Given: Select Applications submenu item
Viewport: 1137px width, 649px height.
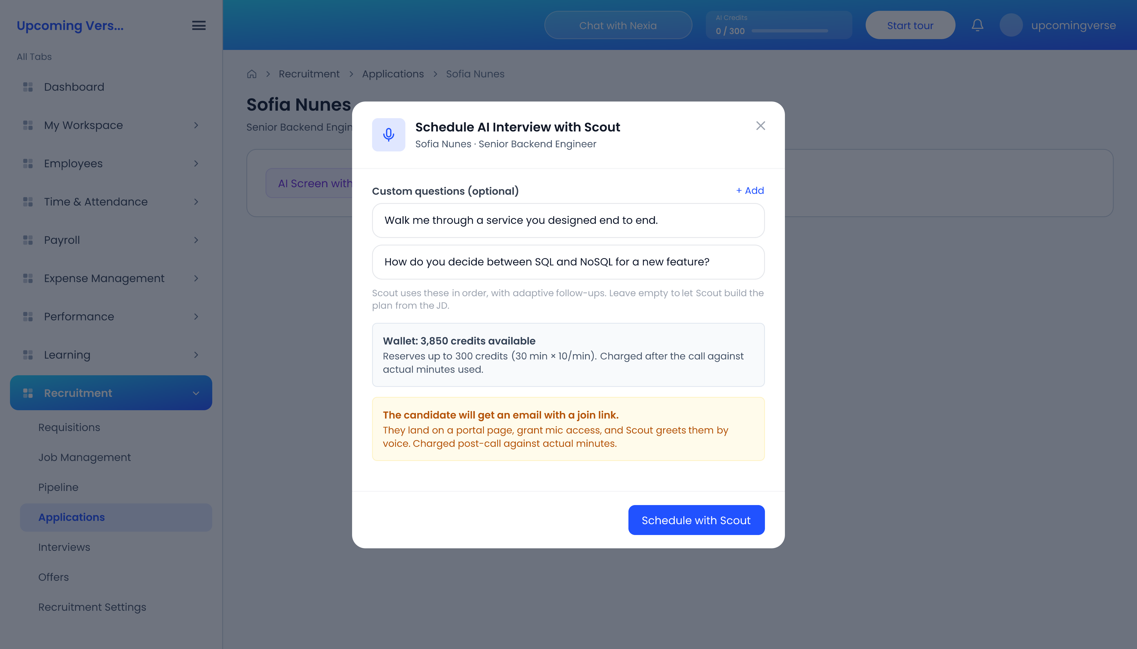Looking at the screenshot, I should (116, 518).
